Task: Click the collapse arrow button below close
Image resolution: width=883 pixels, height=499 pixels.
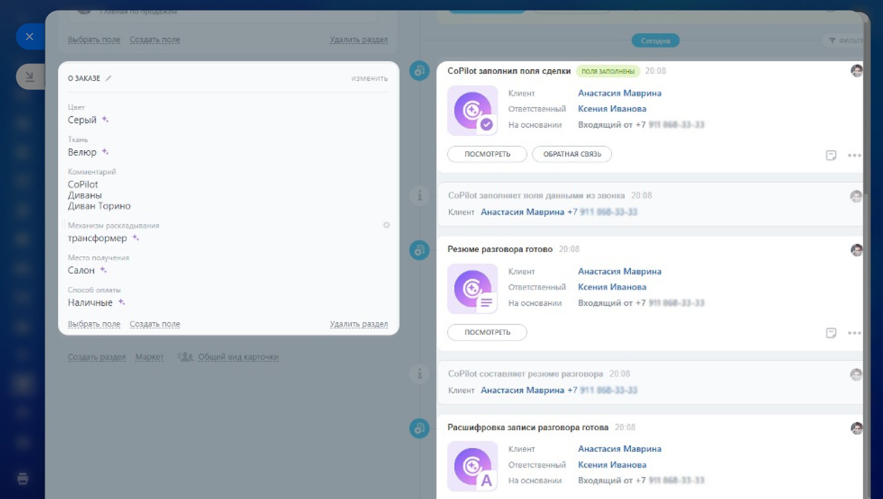Action: (x=30, y=76)
